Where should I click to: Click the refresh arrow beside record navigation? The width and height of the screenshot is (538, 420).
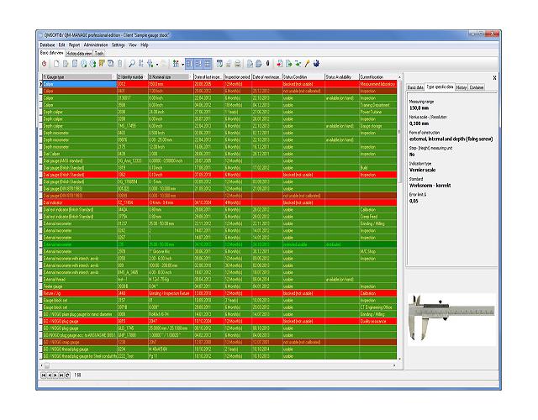coord(67,375)
